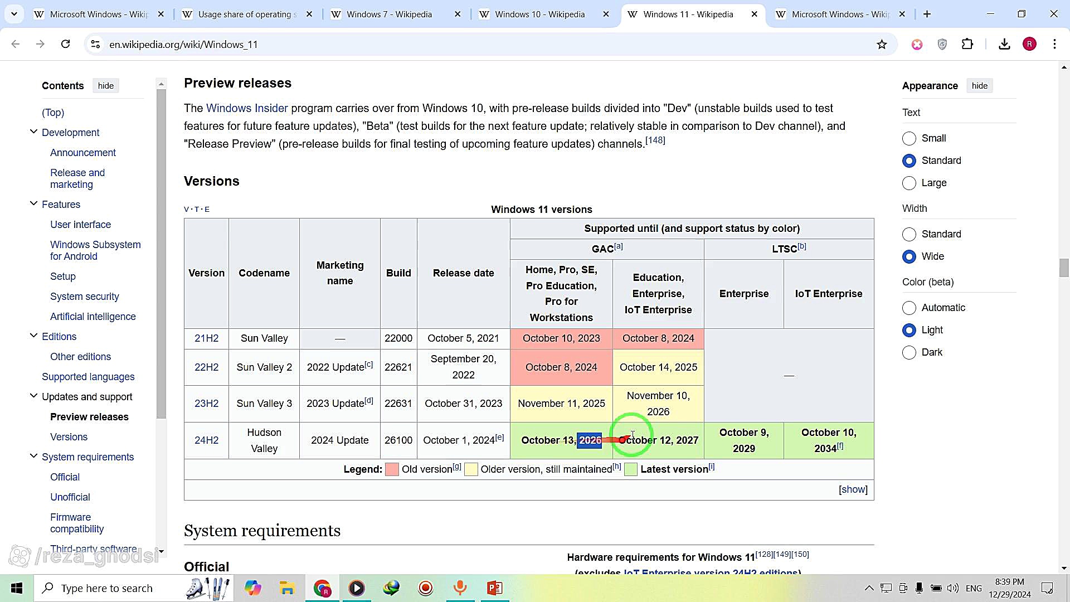Open File Explorer from the taskbar
Screen dimensions: 1070x602
[x=287, y=588]
